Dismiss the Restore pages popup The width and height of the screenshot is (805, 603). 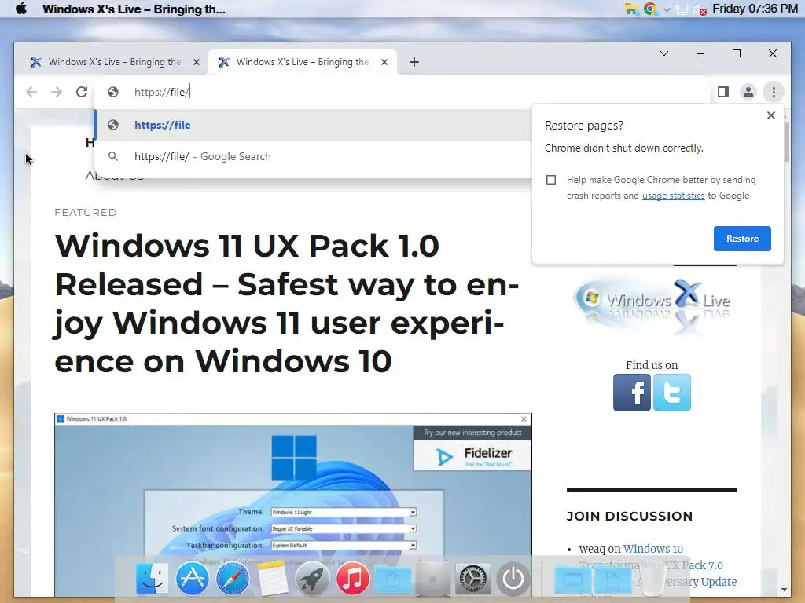point(770,115)
